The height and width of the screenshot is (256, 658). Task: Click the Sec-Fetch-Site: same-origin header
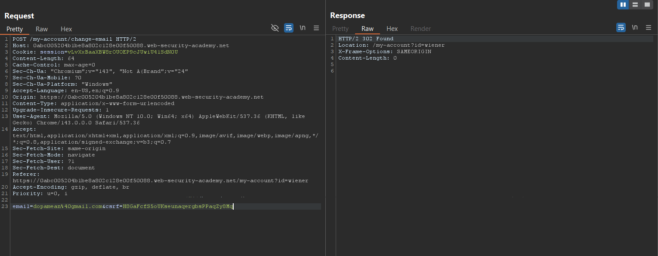(59, 148)
